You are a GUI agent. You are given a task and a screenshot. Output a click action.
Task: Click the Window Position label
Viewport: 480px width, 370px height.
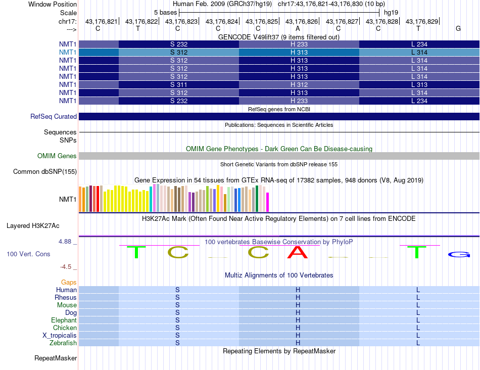click(x=53, y=4)
